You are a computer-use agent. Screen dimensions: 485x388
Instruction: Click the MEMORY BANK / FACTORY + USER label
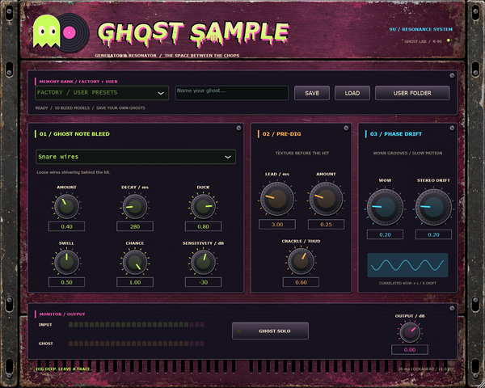point(78,82)
